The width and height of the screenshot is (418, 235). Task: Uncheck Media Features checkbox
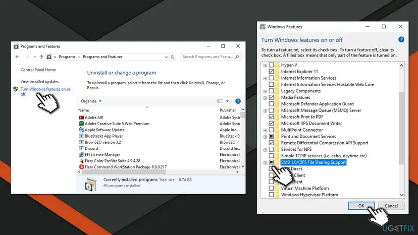pyautogui.click(x=271, y=97)
